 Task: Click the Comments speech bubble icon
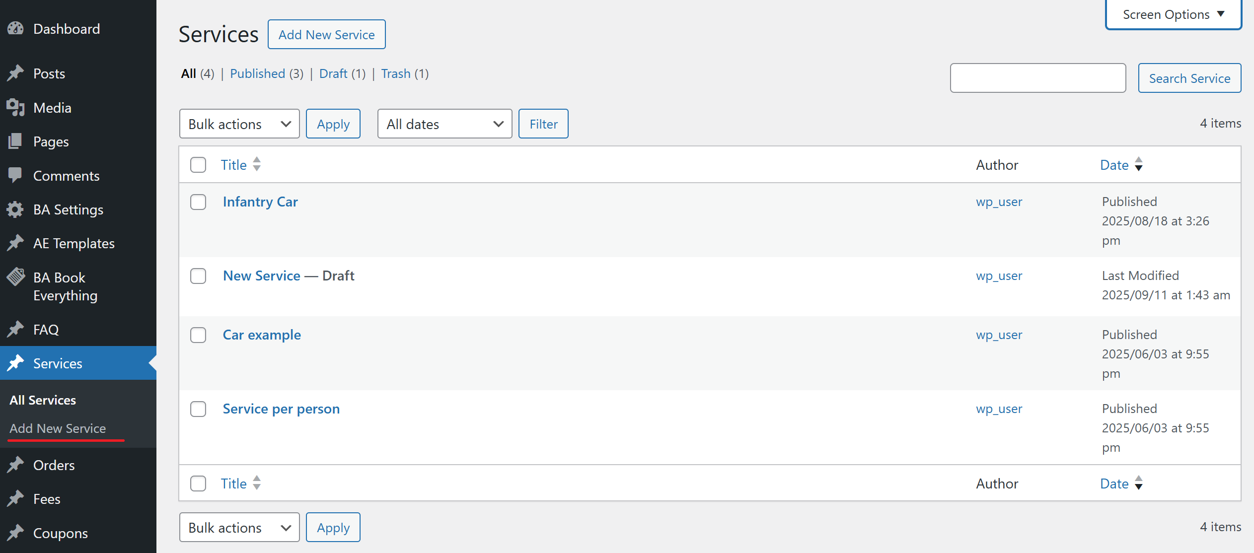click(15, 175)
